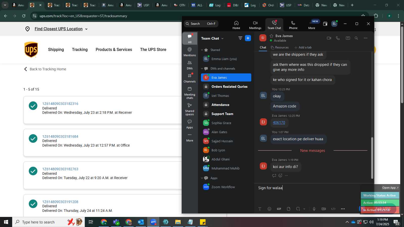Open Shared spaces in sidebar

190,109
